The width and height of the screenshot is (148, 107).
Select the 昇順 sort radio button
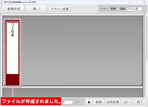coord(109,9)
